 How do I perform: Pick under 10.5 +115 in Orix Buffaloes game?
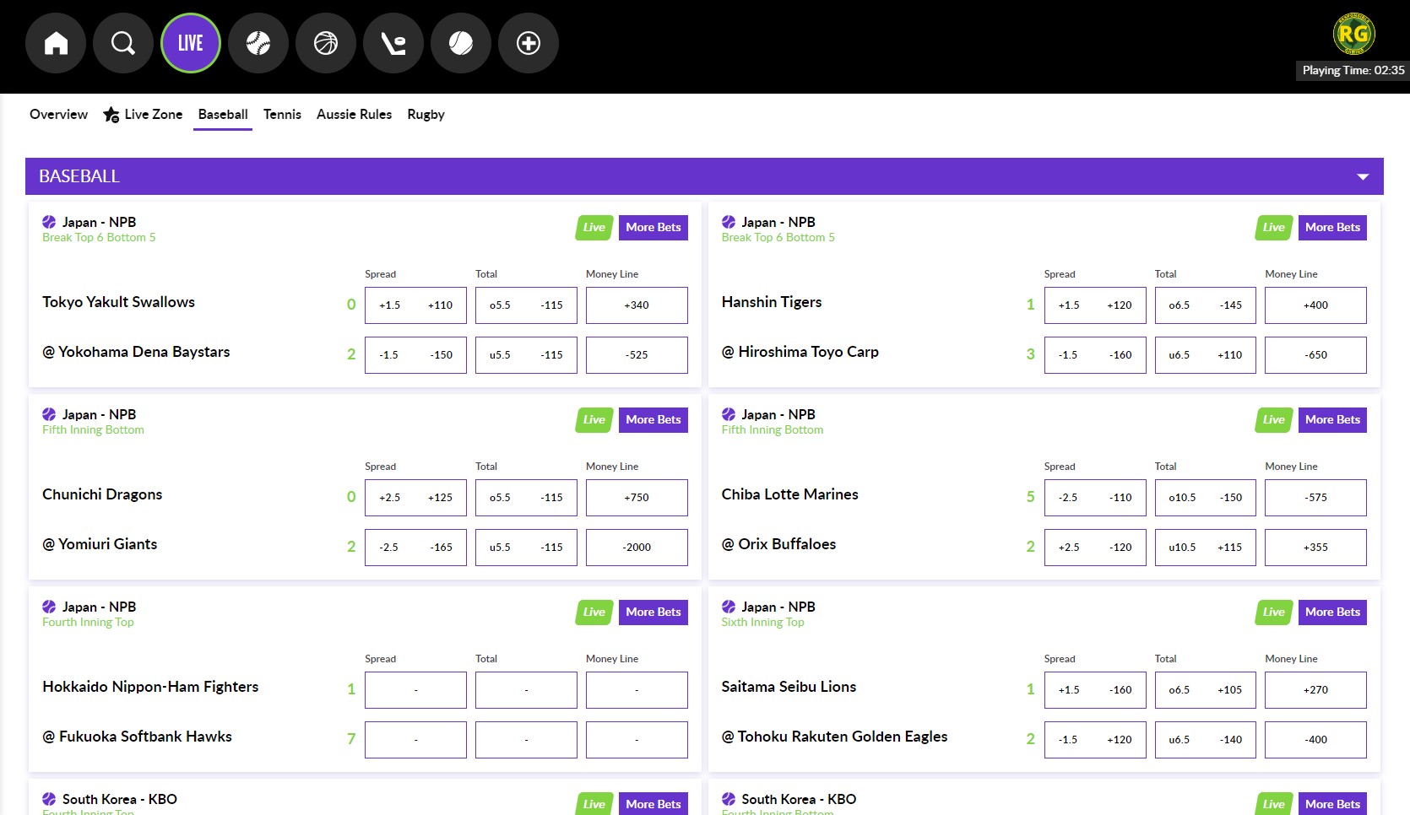point(1205,548)
